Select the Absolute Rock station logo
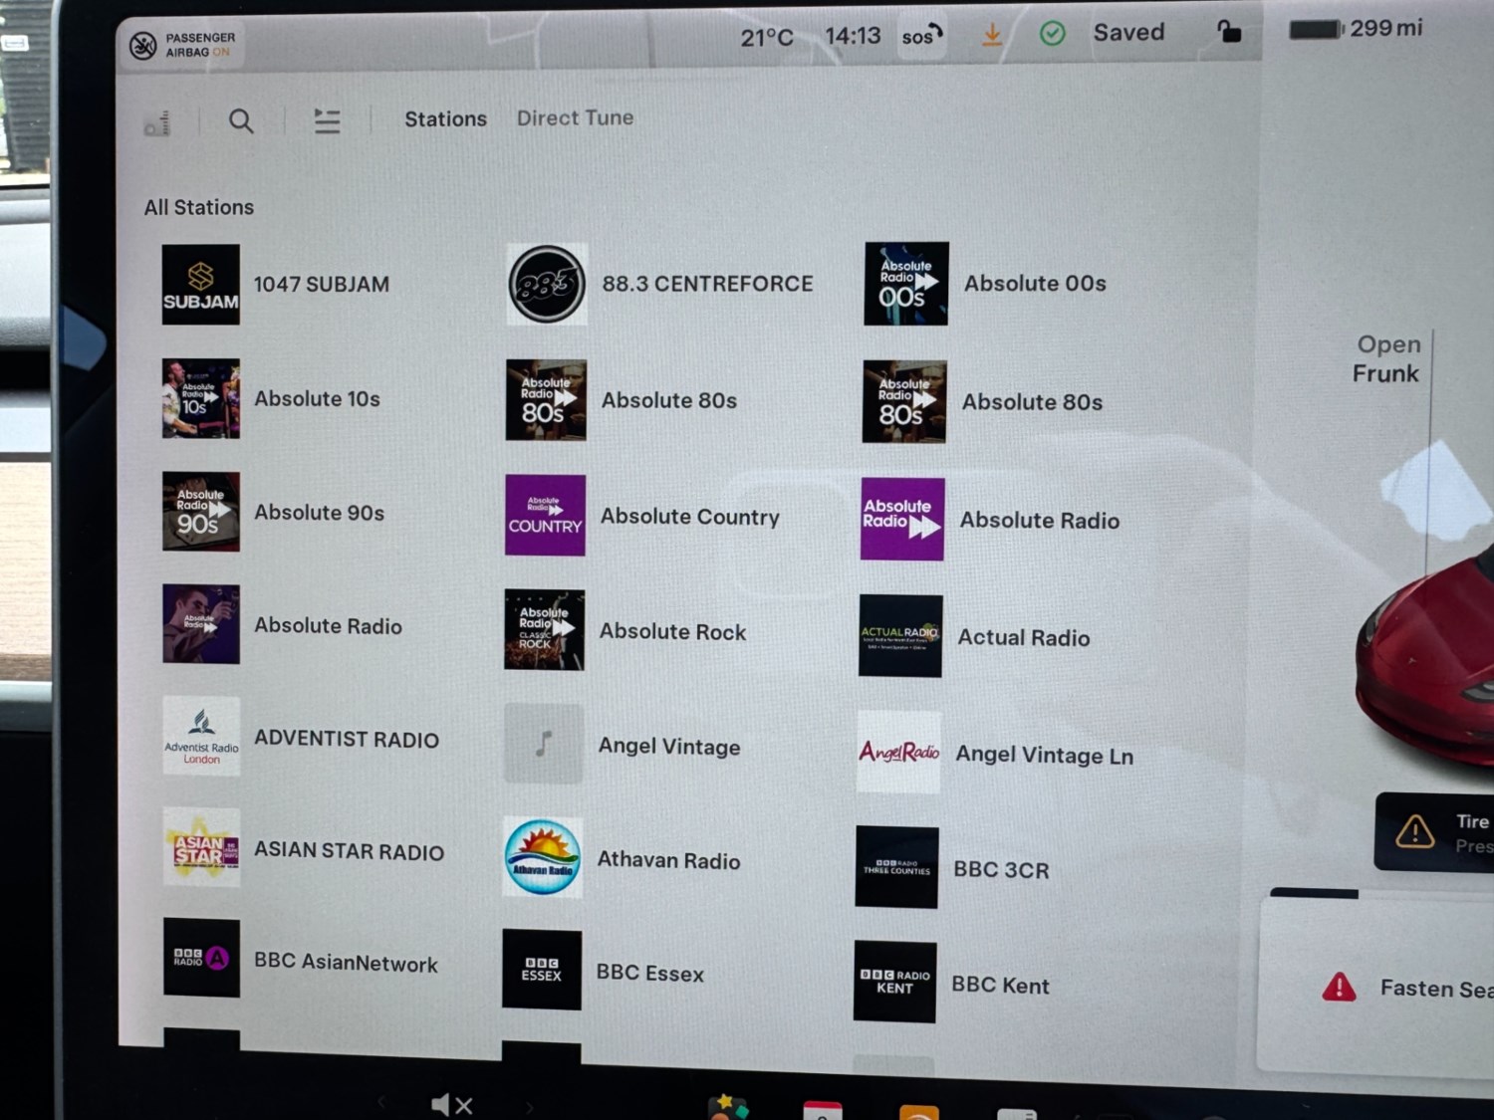The image size is (1494, 1120). click(544, 630)
